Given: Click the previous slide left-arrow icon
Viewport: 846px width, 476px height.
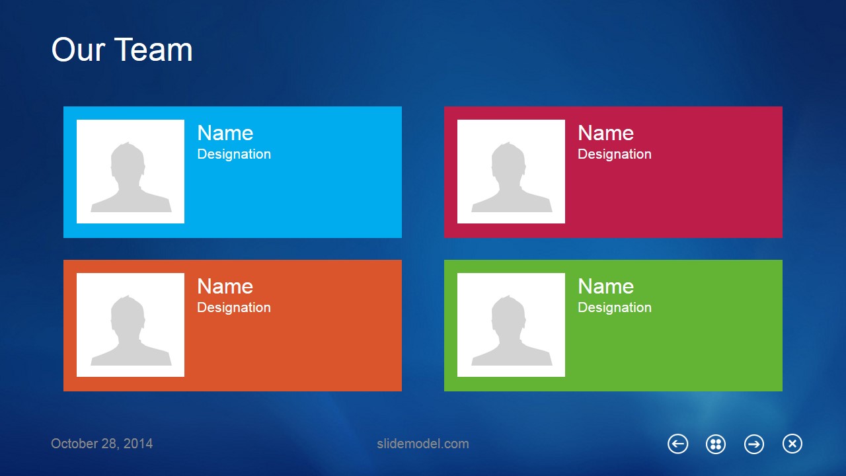Looking at the screenshot, I should (677, 444).
